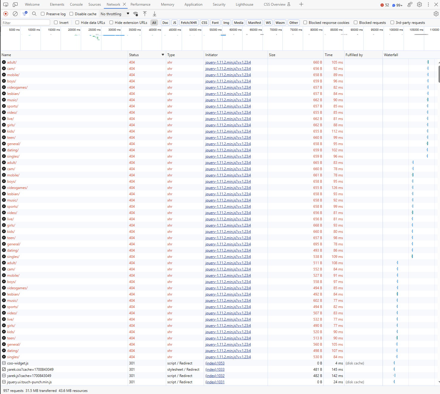Switch to the Console tab
The image size is (440, 394).
pos(76,4)
